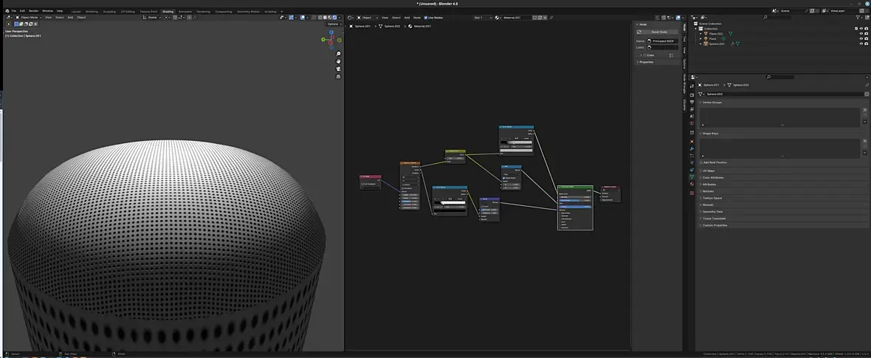Click the zoom magnifier icon in viewport
This screenshot has height=358, width=871.
(338, 54)
